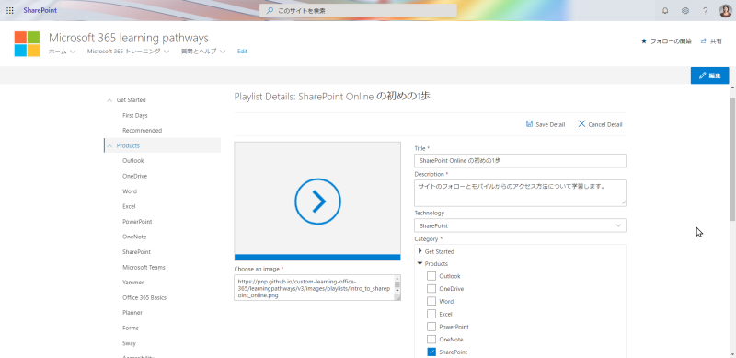Open the user profile avatar

tap(725, 11)
